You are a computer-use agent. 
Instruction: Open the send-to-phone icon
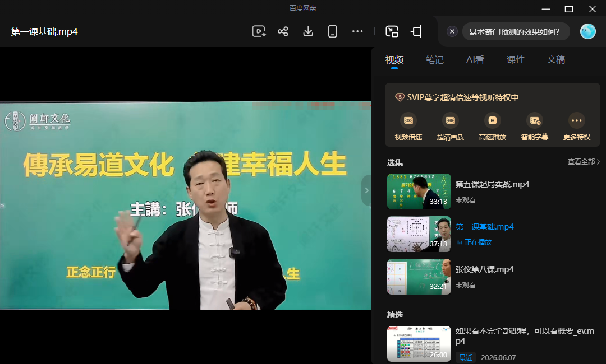tap(332, 31)
